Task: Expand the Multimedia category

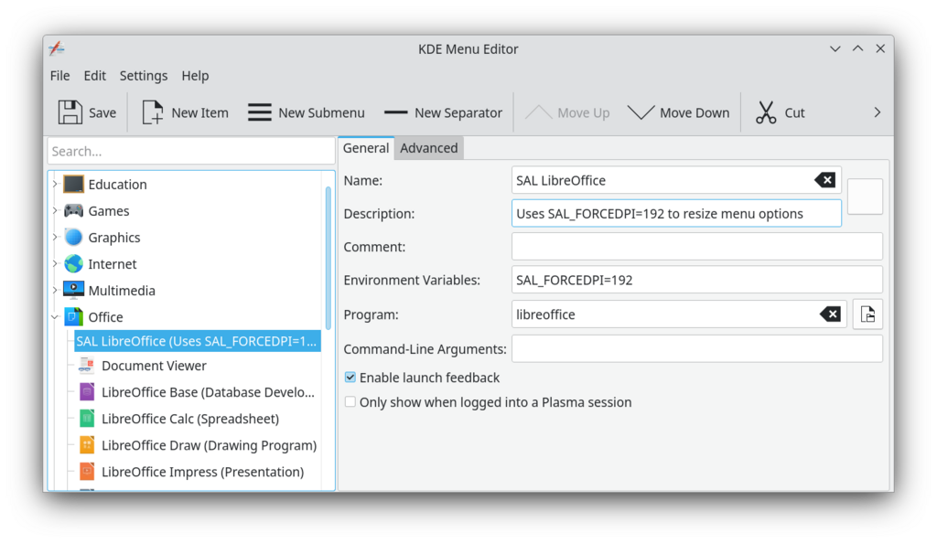Action: (55, 290)
